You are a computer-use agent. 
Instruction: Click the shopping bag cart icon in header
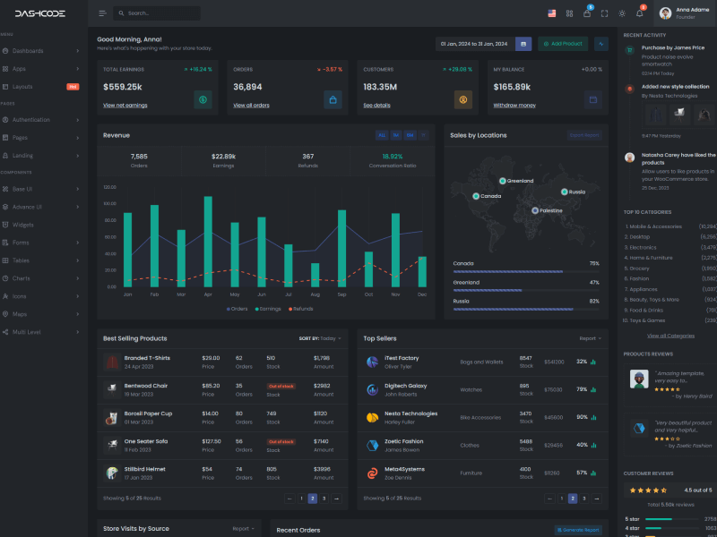[586, 13]
